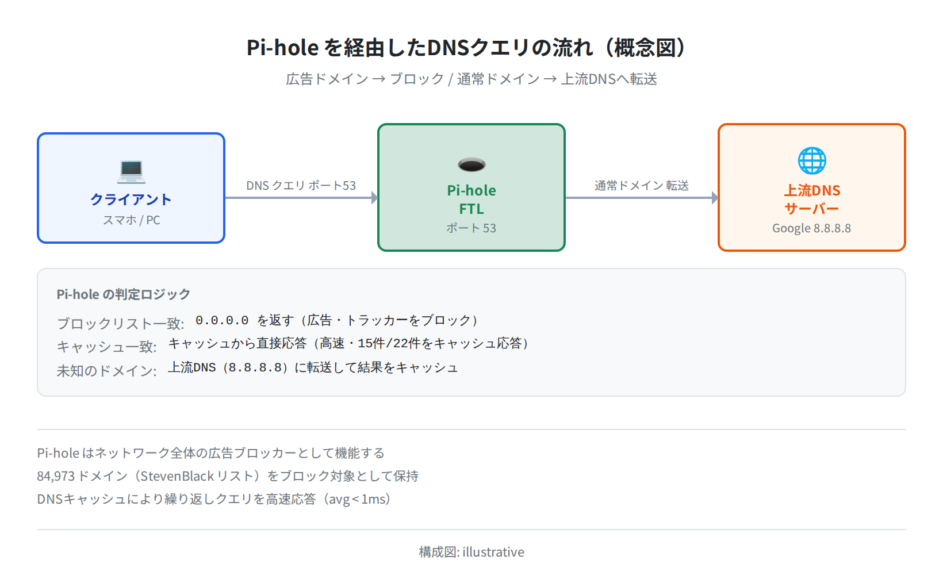Click the ポート 53 text under FTL
943x583 pixels.
tap(471, 228)
